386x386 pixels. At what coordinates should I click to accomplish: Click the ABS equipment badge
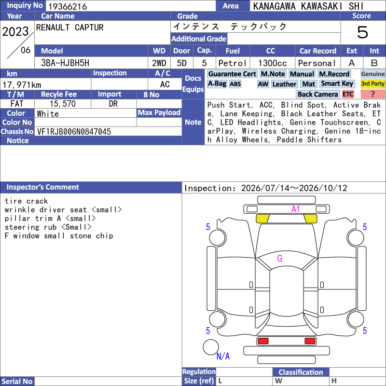click(235, 84)
